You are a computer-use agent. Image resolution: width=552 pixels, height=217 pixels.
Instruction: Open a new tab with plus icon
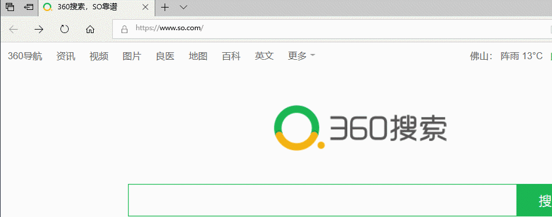(x=165, y=8)
